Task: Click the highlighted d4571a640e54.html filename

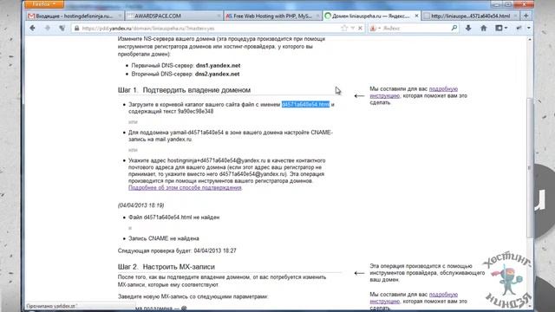Action: pyautogui.click(x=305, y=104)
